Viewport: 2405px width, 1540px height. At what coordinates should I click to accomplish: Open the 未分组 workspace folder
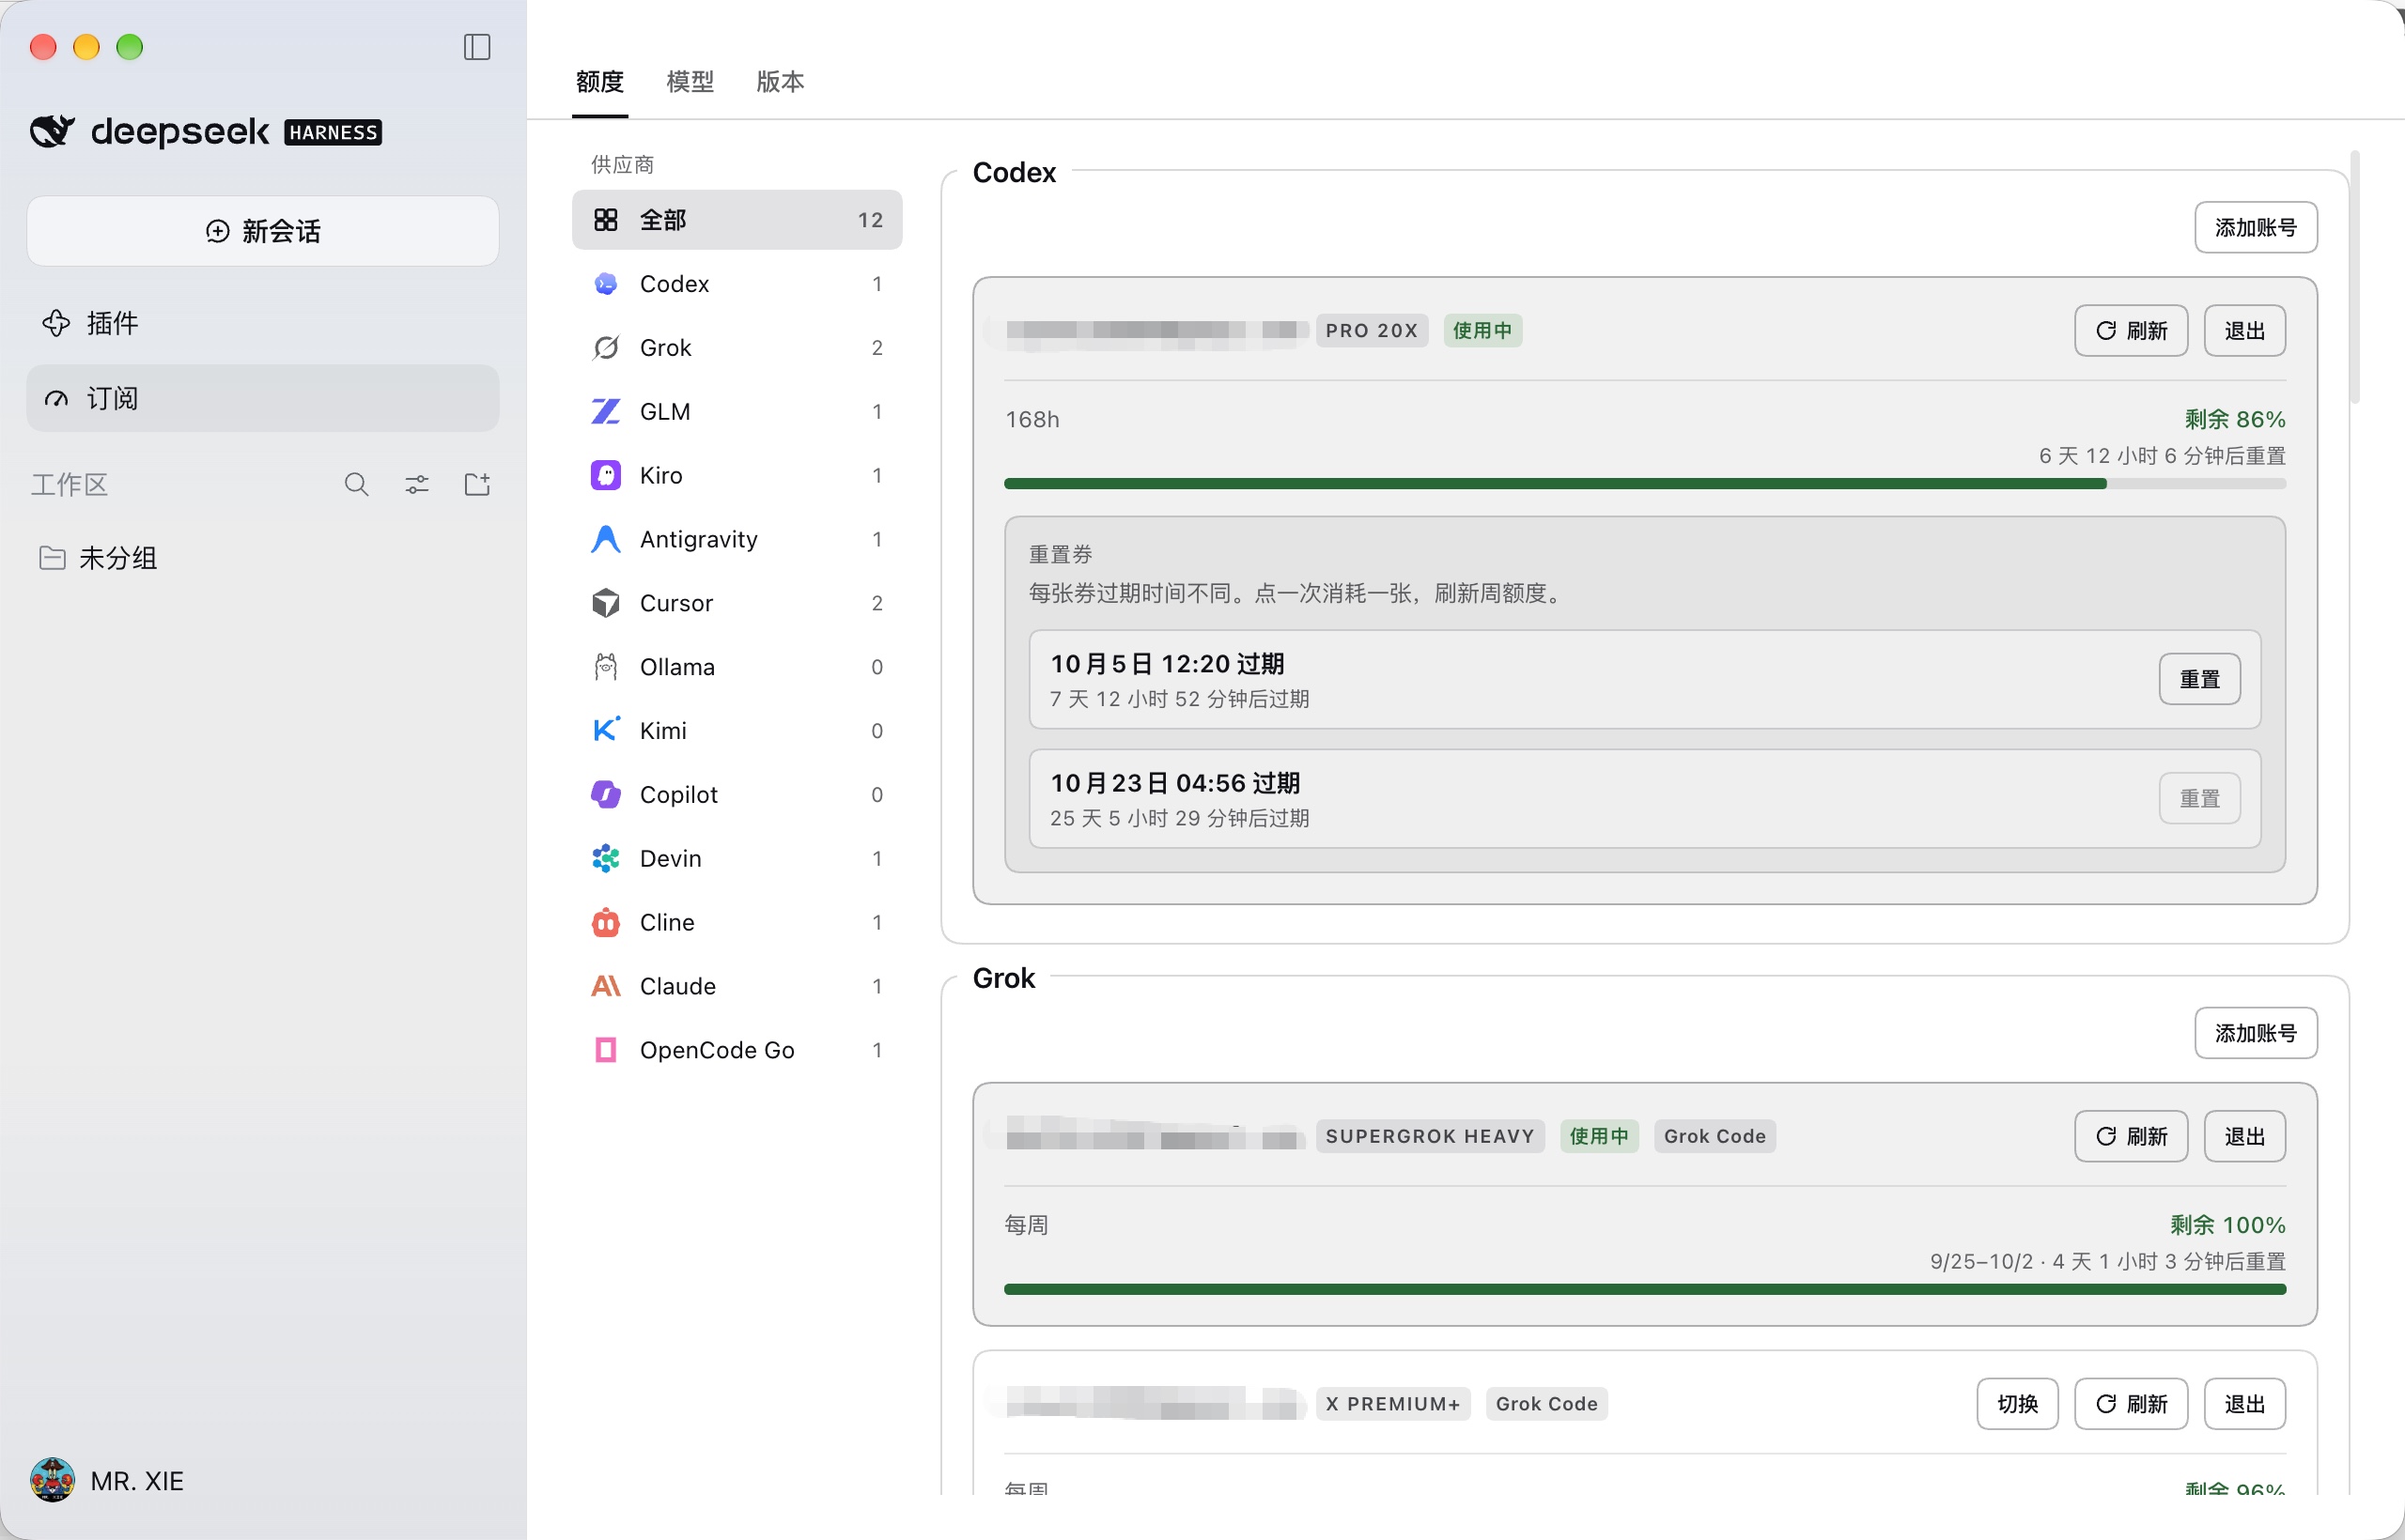click(262, 558)
